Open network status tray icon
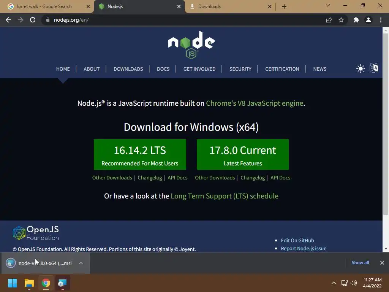Viewport: 389px width, 292px height. coord(344,283)
